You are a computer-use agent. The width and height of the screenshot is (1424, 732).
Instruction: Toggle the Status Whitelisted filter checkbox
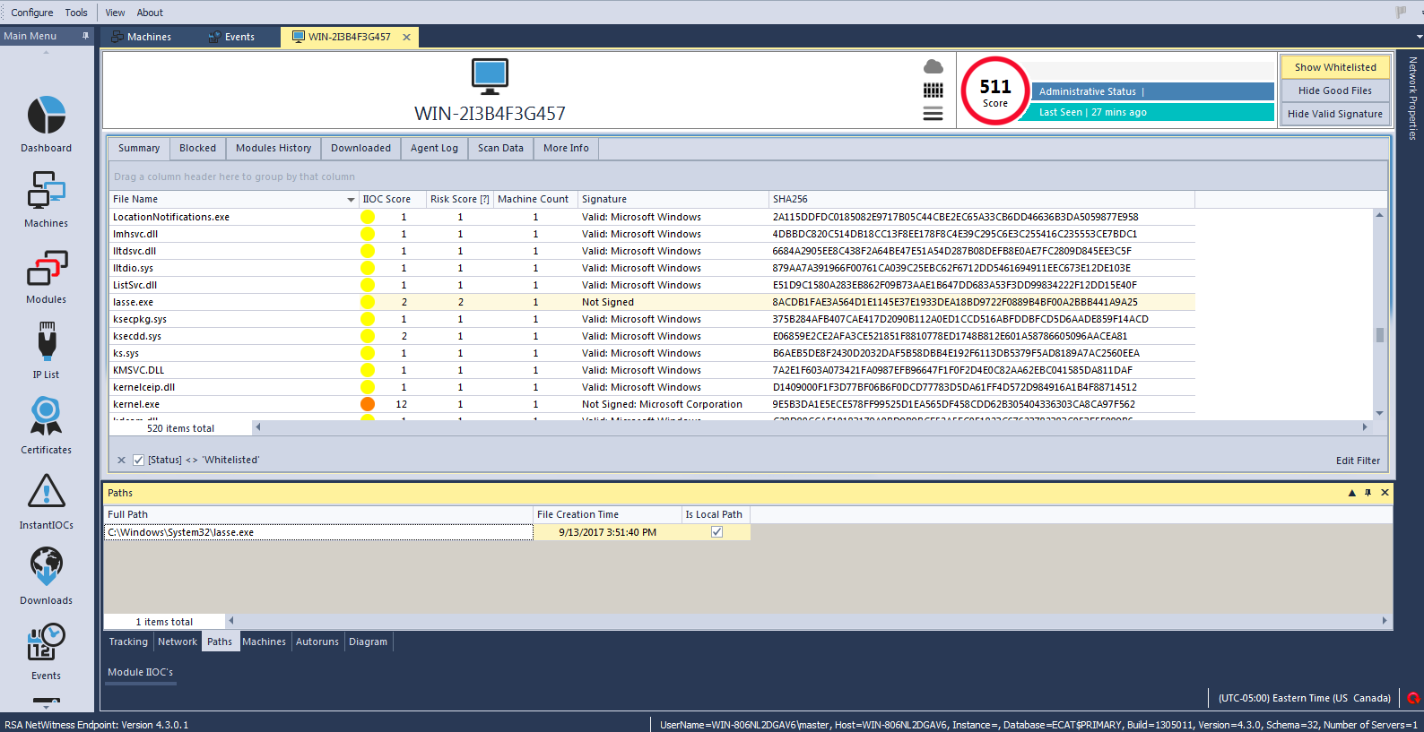pos(138,460)
